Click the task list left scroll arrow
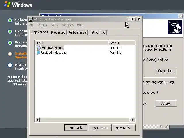Screen dimensions: 184x138 pyautogui.click(x=37, y=120)
